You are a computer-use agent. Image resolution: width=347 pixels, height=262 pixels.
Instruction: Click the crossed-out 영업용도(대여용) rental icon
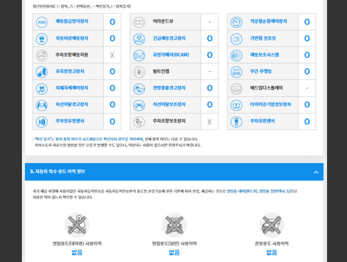point(77,225)
